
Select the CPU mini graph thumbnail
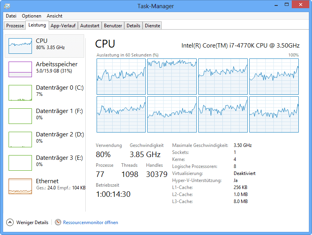coord(20,46)
